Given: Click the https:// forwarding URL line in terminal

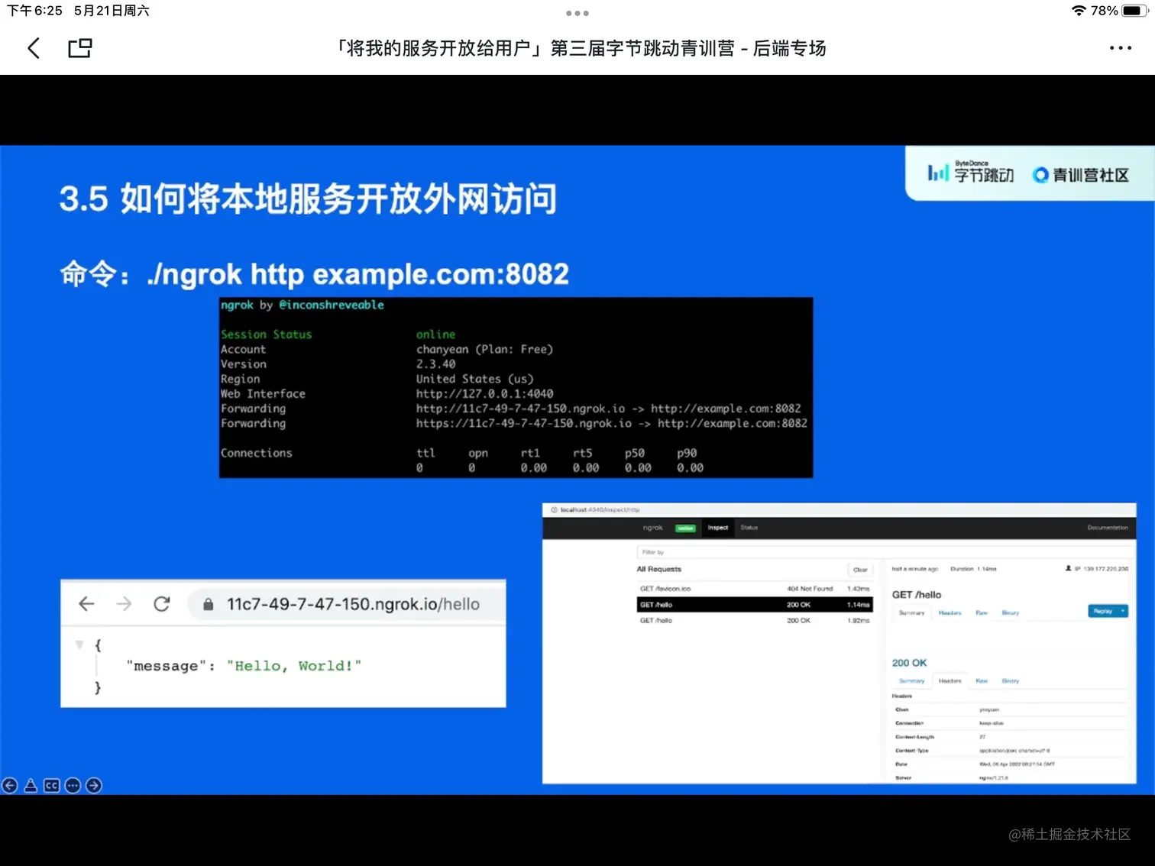Looking at the screenshot, I should [611, 423].
